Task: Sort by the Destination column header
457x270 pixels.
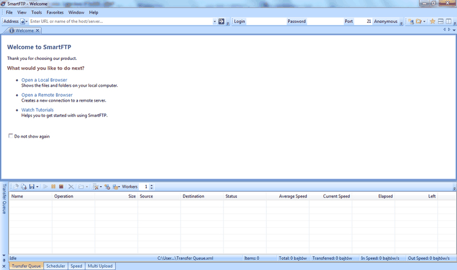Action: coord(202,196)
